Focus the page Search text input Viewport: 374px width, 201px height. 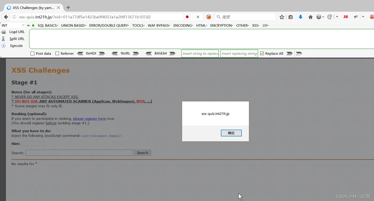tap(79, 153)
